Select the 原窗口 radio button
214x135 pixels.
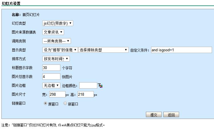(x=45, y=103)
